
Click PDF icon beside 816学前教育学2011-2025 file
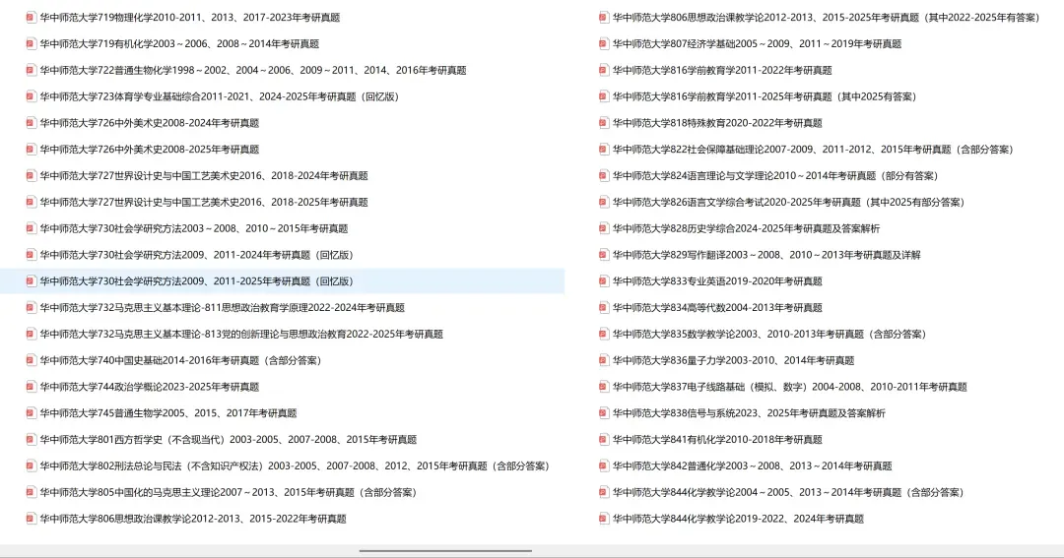603,97
